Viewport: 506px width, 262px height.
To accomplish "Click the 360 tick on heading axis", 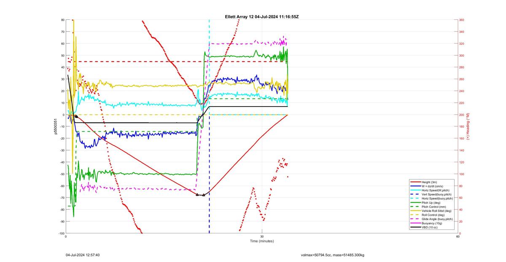I will point(461,20).
